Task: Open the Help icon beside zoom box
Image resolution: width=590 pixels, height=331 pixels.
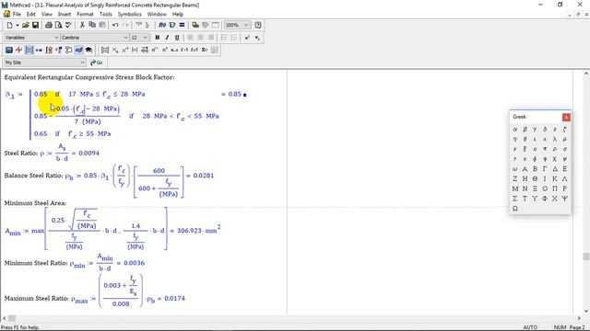Action: tap(258, 25)
